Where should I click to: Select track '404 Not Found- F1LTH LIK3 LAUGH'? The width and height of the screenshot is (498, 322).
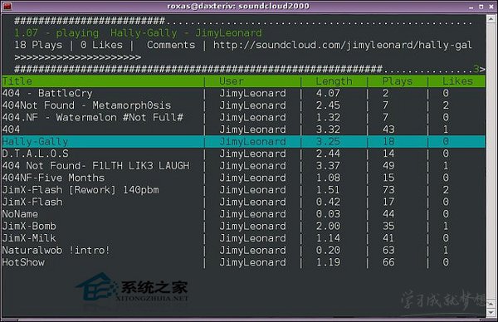coord(243,165)
